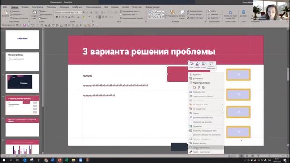This screenshot has height=163, width=290.
Task: Apply Bold formatting in the ribbon
Action: [x=57, y=17]
